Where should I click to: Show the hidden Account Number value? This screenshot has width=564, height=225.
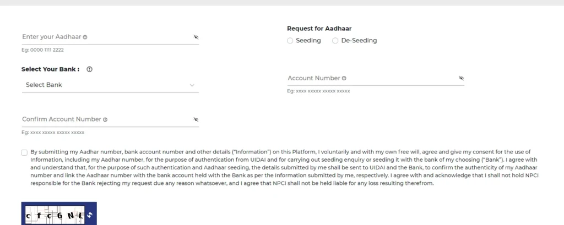point(461,78)
